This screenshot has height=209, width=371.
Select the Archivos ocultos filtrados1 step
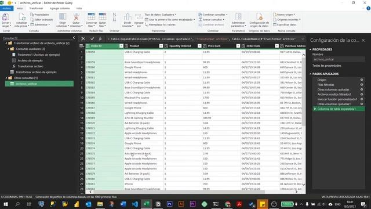click(x=334, y=94)
